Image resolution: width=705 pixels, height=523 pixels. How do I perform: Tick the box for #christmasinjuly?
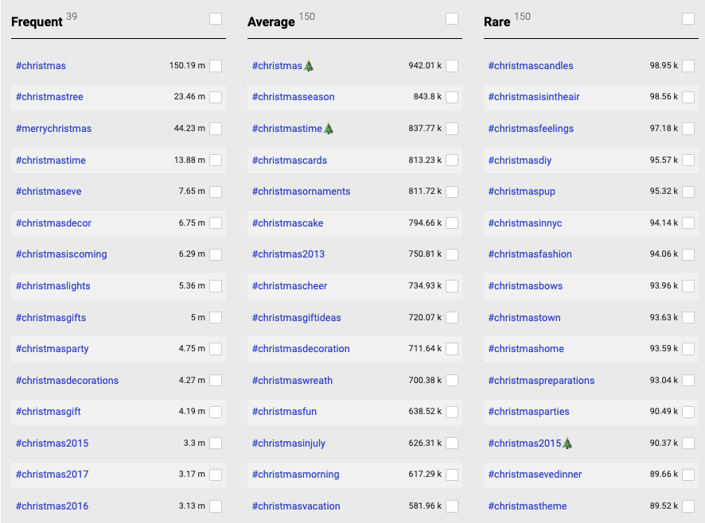tap(452, 444)
